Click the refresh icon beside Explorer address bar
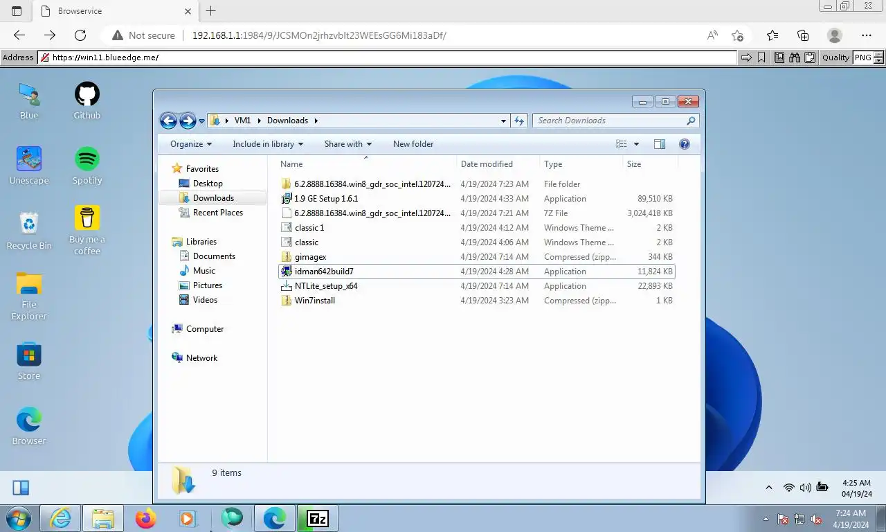Screen dimensions: 886x532 pyautogui.click(x=519, y=121)
